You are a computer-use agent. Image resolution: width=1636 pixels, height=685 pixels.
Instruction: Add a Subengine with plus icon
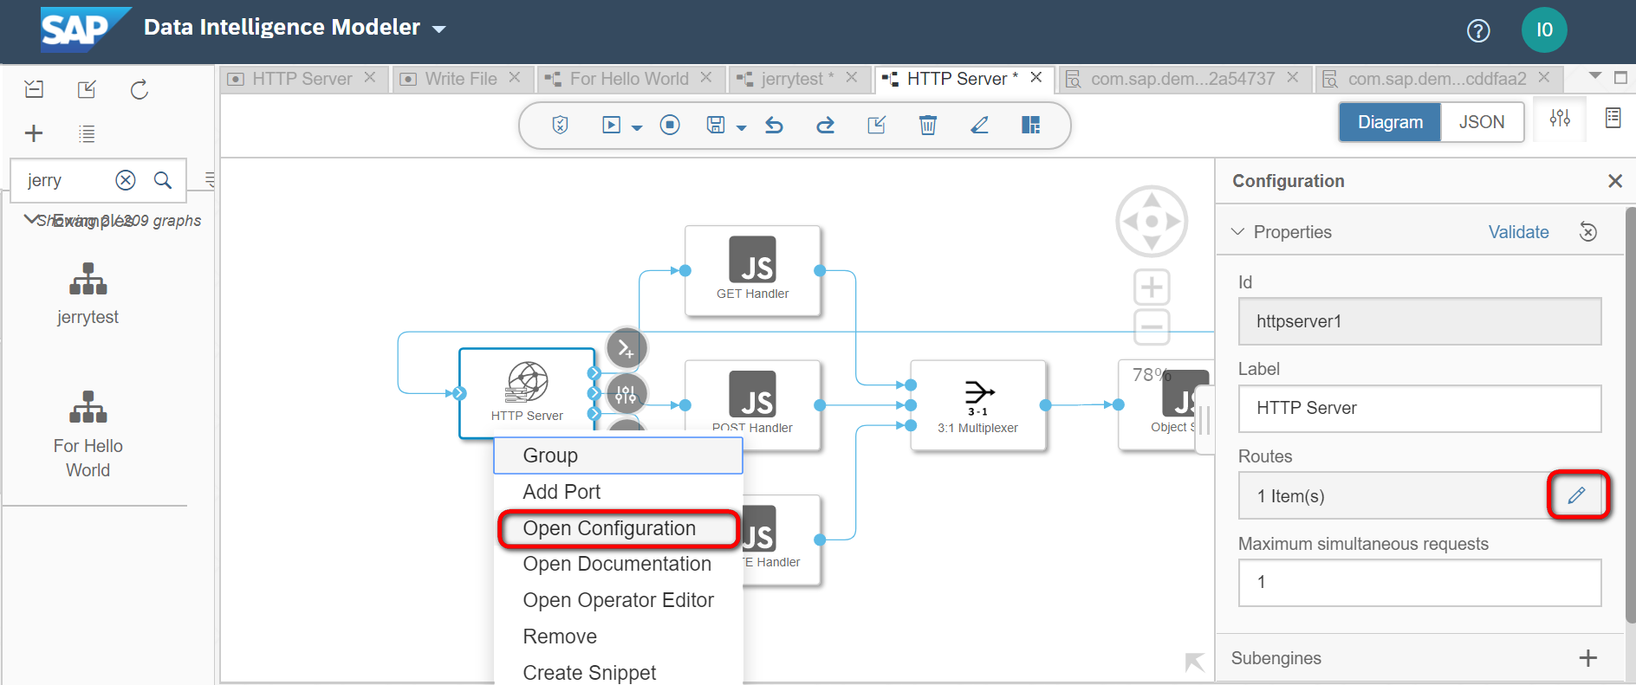[x=1587, y=658]
